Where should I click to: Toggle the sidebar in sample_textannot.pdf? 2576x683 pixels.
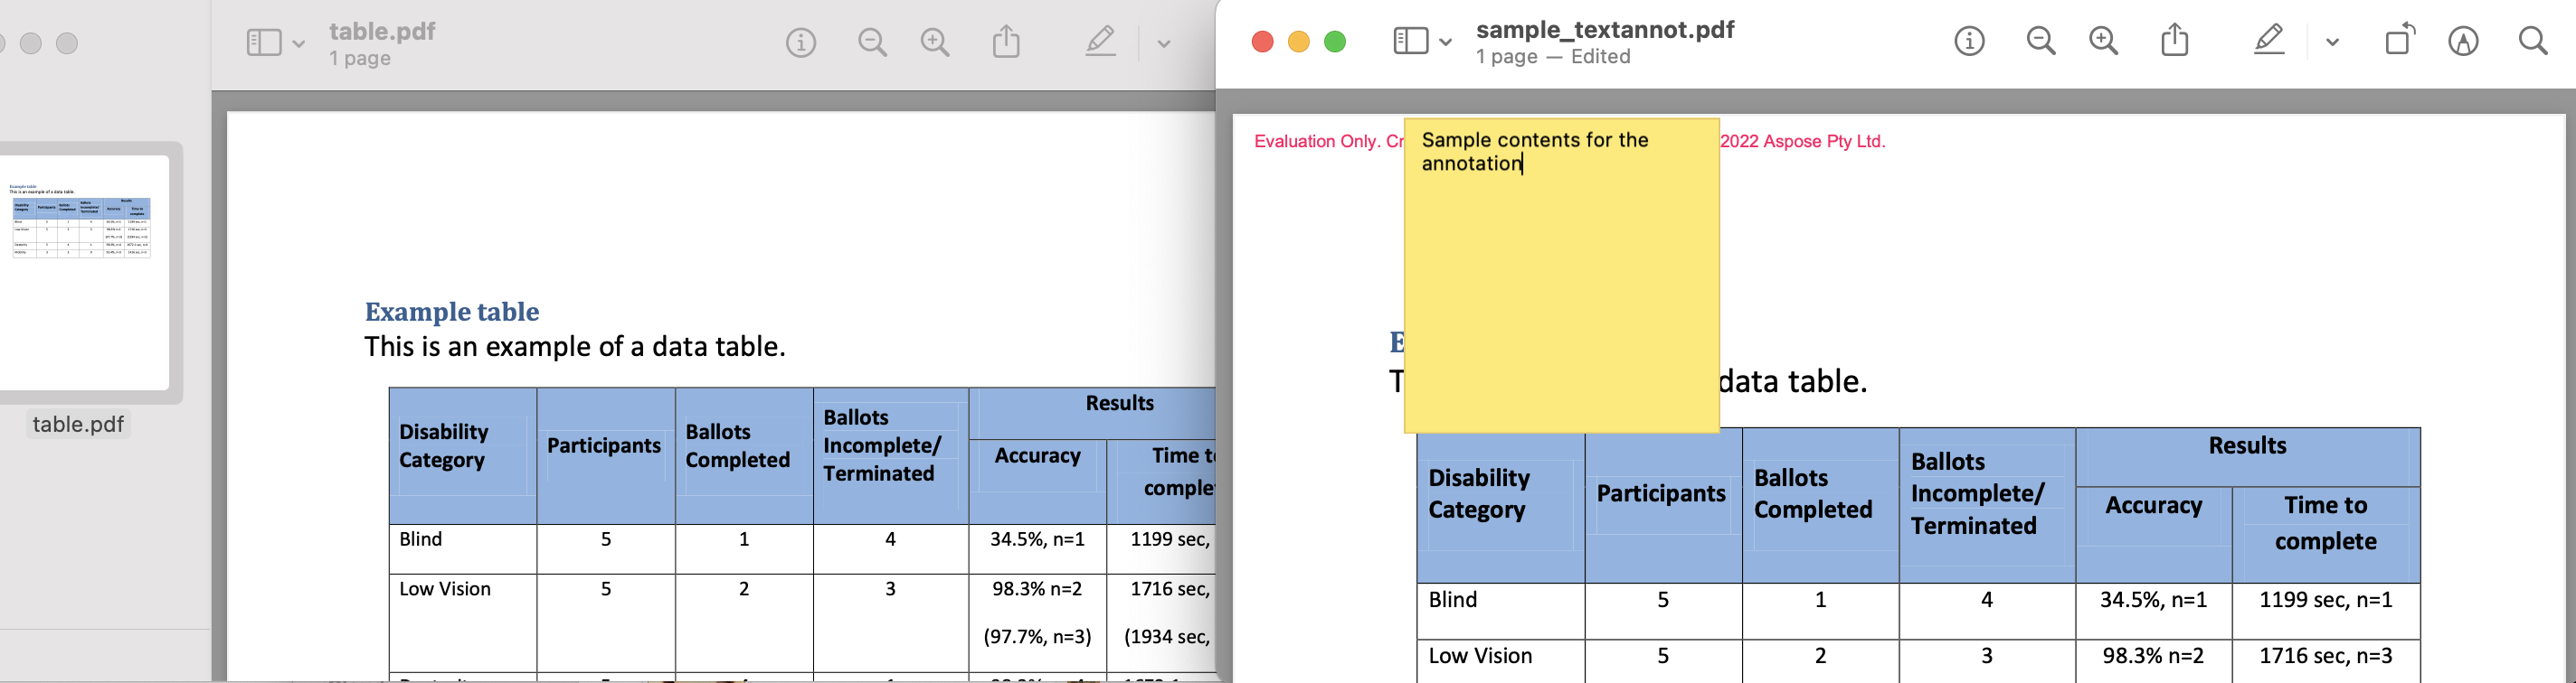tap(1410, 41)
